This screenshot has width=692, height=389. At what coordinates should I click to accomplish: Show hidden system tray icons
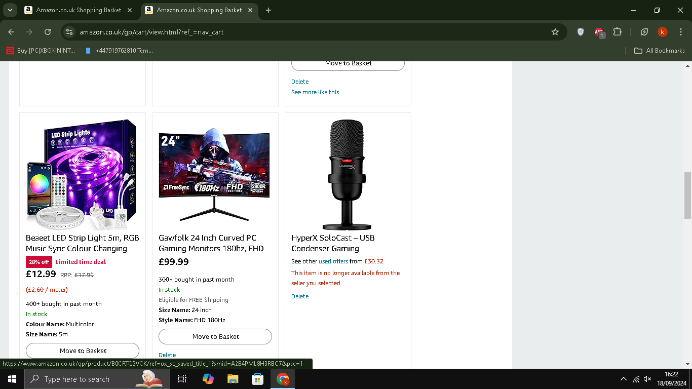click(x=623, y=379)
